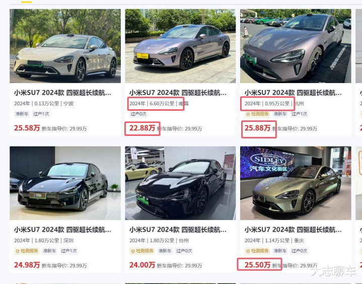This screenshot has width=362, height=284.
Task: Click 检测报告 badge on Hangzhou listing
Action: [x=257, y=114]
